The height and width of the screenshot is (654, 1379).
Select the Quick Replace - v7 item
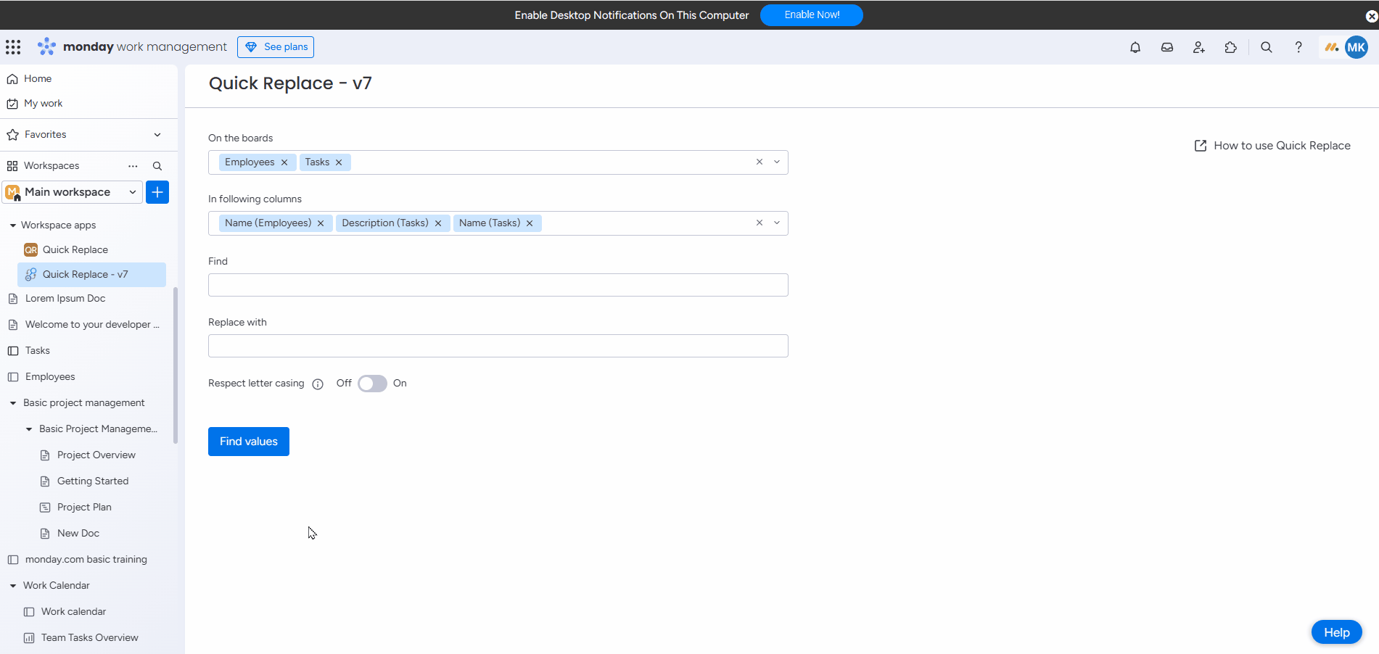click(91, 275)
